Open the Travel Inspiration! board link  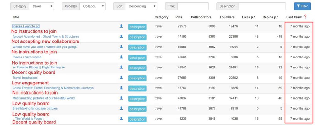click(x=25, y=78)
